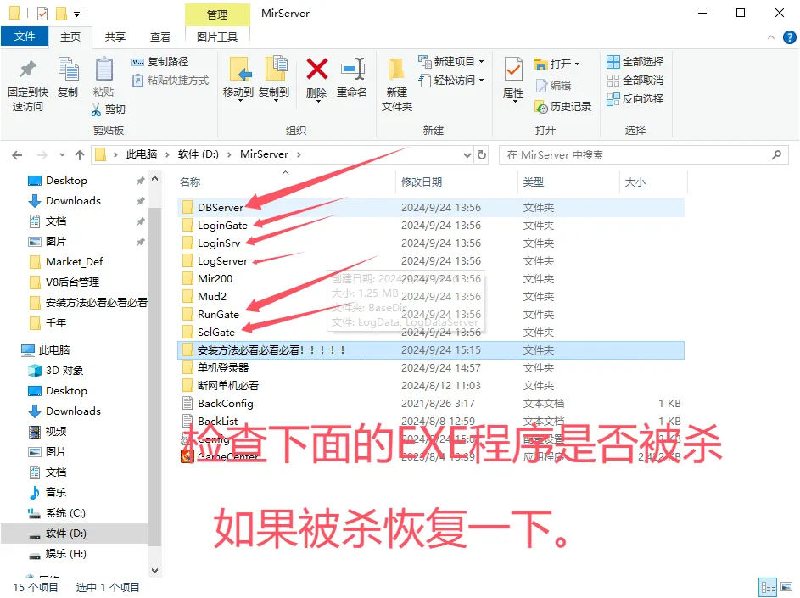The height and width of the screenshot is (598, 800).
Task: Click Paste Shortcut (粘贴快捷方式)
Action: 171,80
